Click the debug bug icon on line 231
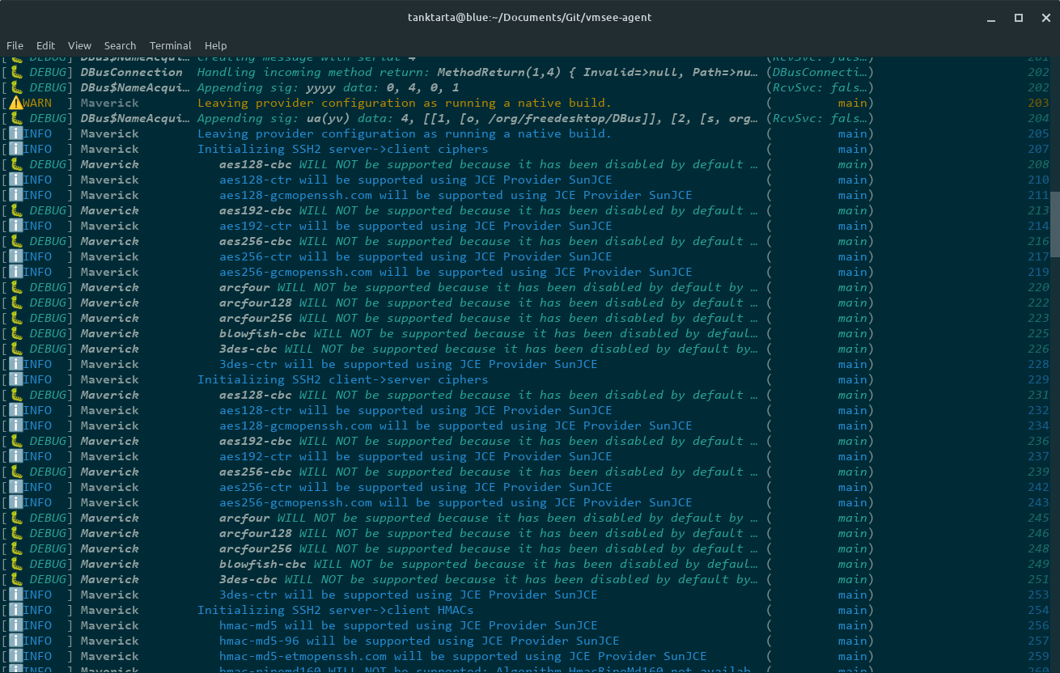 click(x=15, y=395)
